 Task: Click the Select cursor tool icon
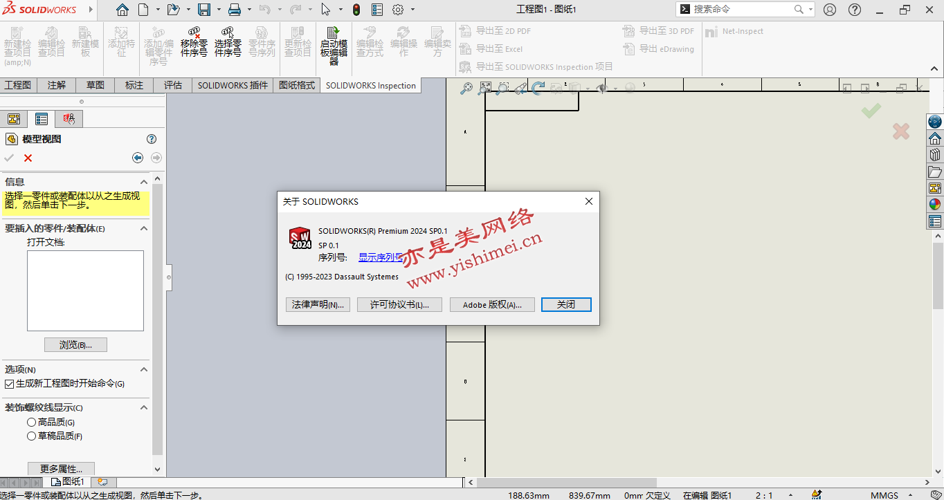click(x=326, y=10)
